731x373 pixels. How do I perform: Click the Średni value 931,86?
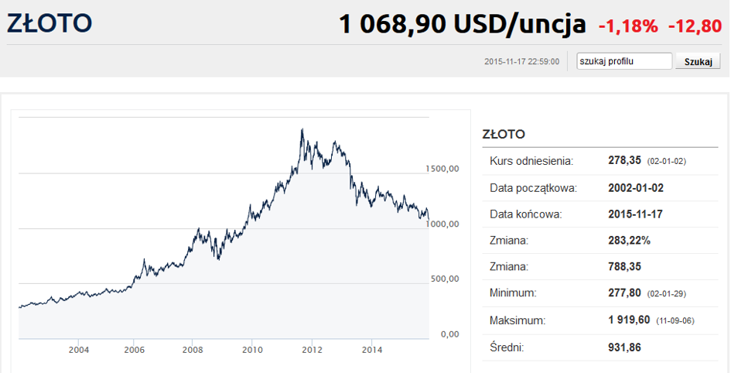(x=624, y=347)
